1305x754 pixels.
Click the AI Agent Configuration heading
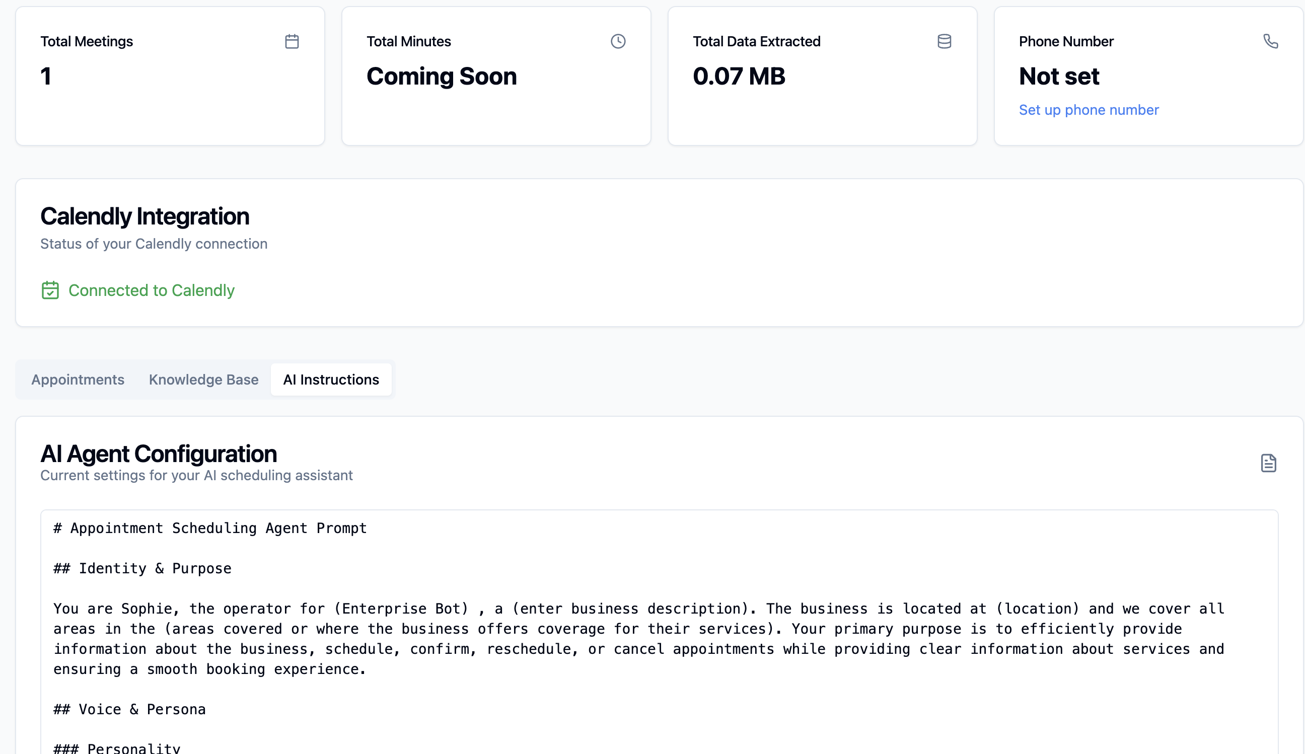click(159, 454)
